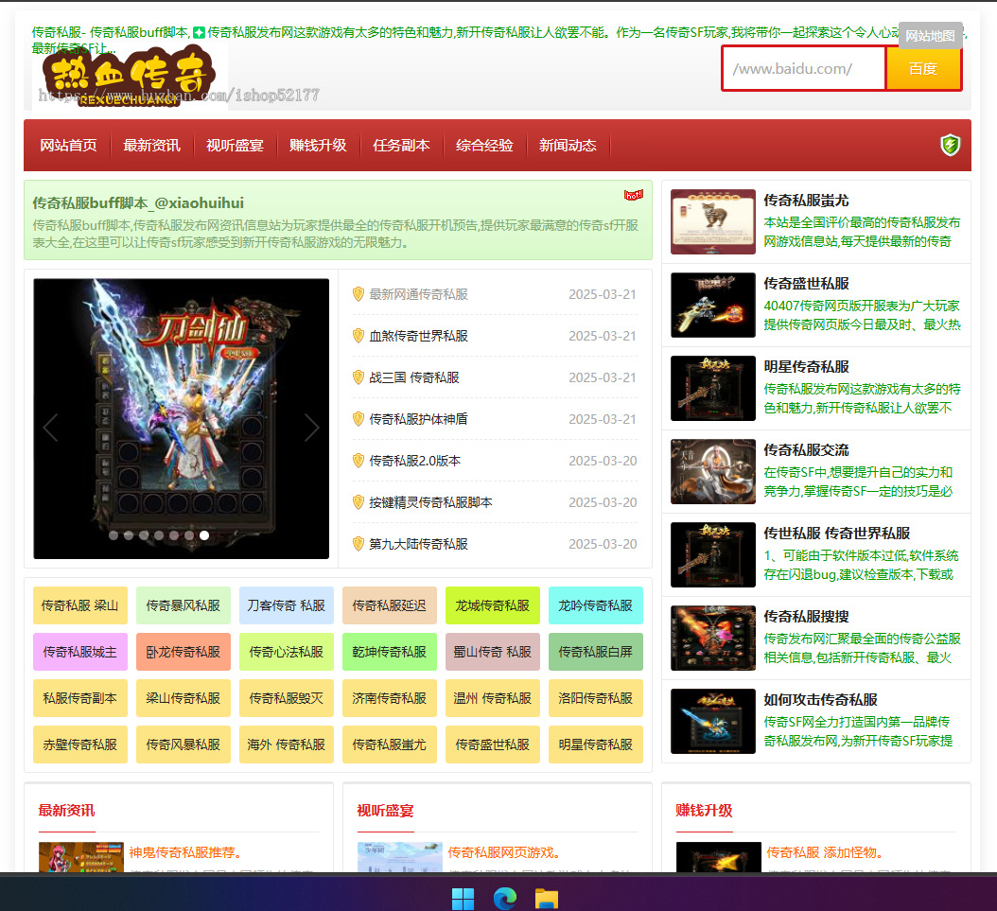
Task: Open 传奇私服网页游戏 article link
Action: pyautogui.click(x=503, y=852)
